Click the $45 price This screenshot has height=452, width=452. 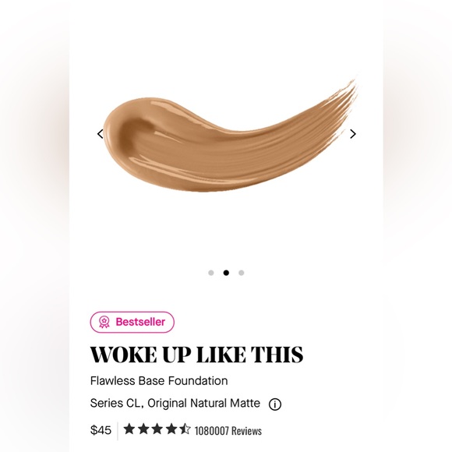pos(101,430)
